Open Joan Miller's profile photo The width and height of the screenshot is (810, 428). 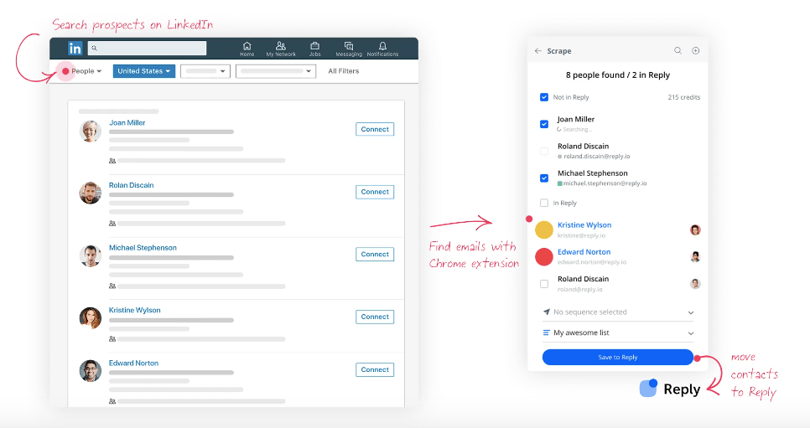pos(90,131)
